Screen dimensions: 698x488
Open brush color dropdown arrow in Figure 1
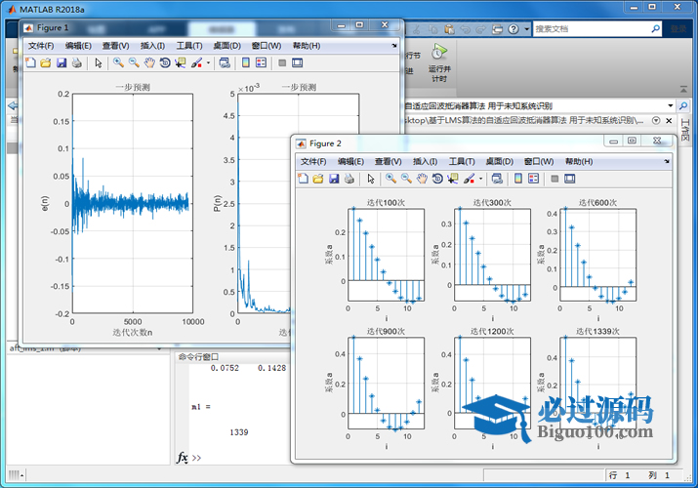point(208,63)
